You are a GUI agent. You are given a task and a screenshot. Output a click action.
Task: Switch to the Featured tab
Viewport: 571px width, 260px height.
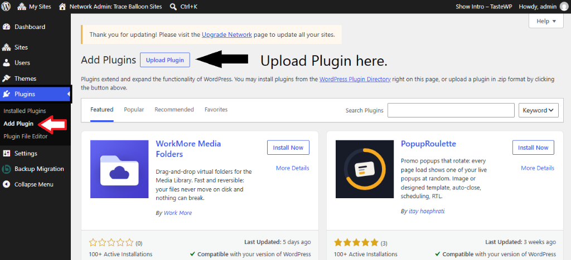(x=102, y=110)
